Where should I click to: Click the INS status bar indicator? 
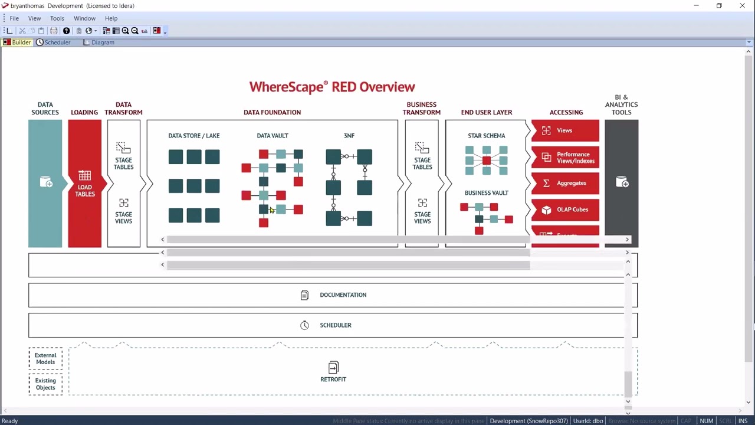point(743,421)
